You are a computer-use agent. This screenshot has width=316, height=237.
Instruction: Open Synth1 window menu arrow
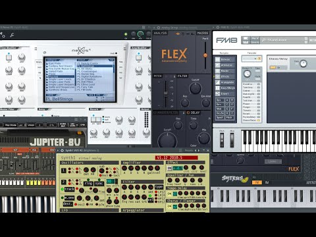click(58, 151)
